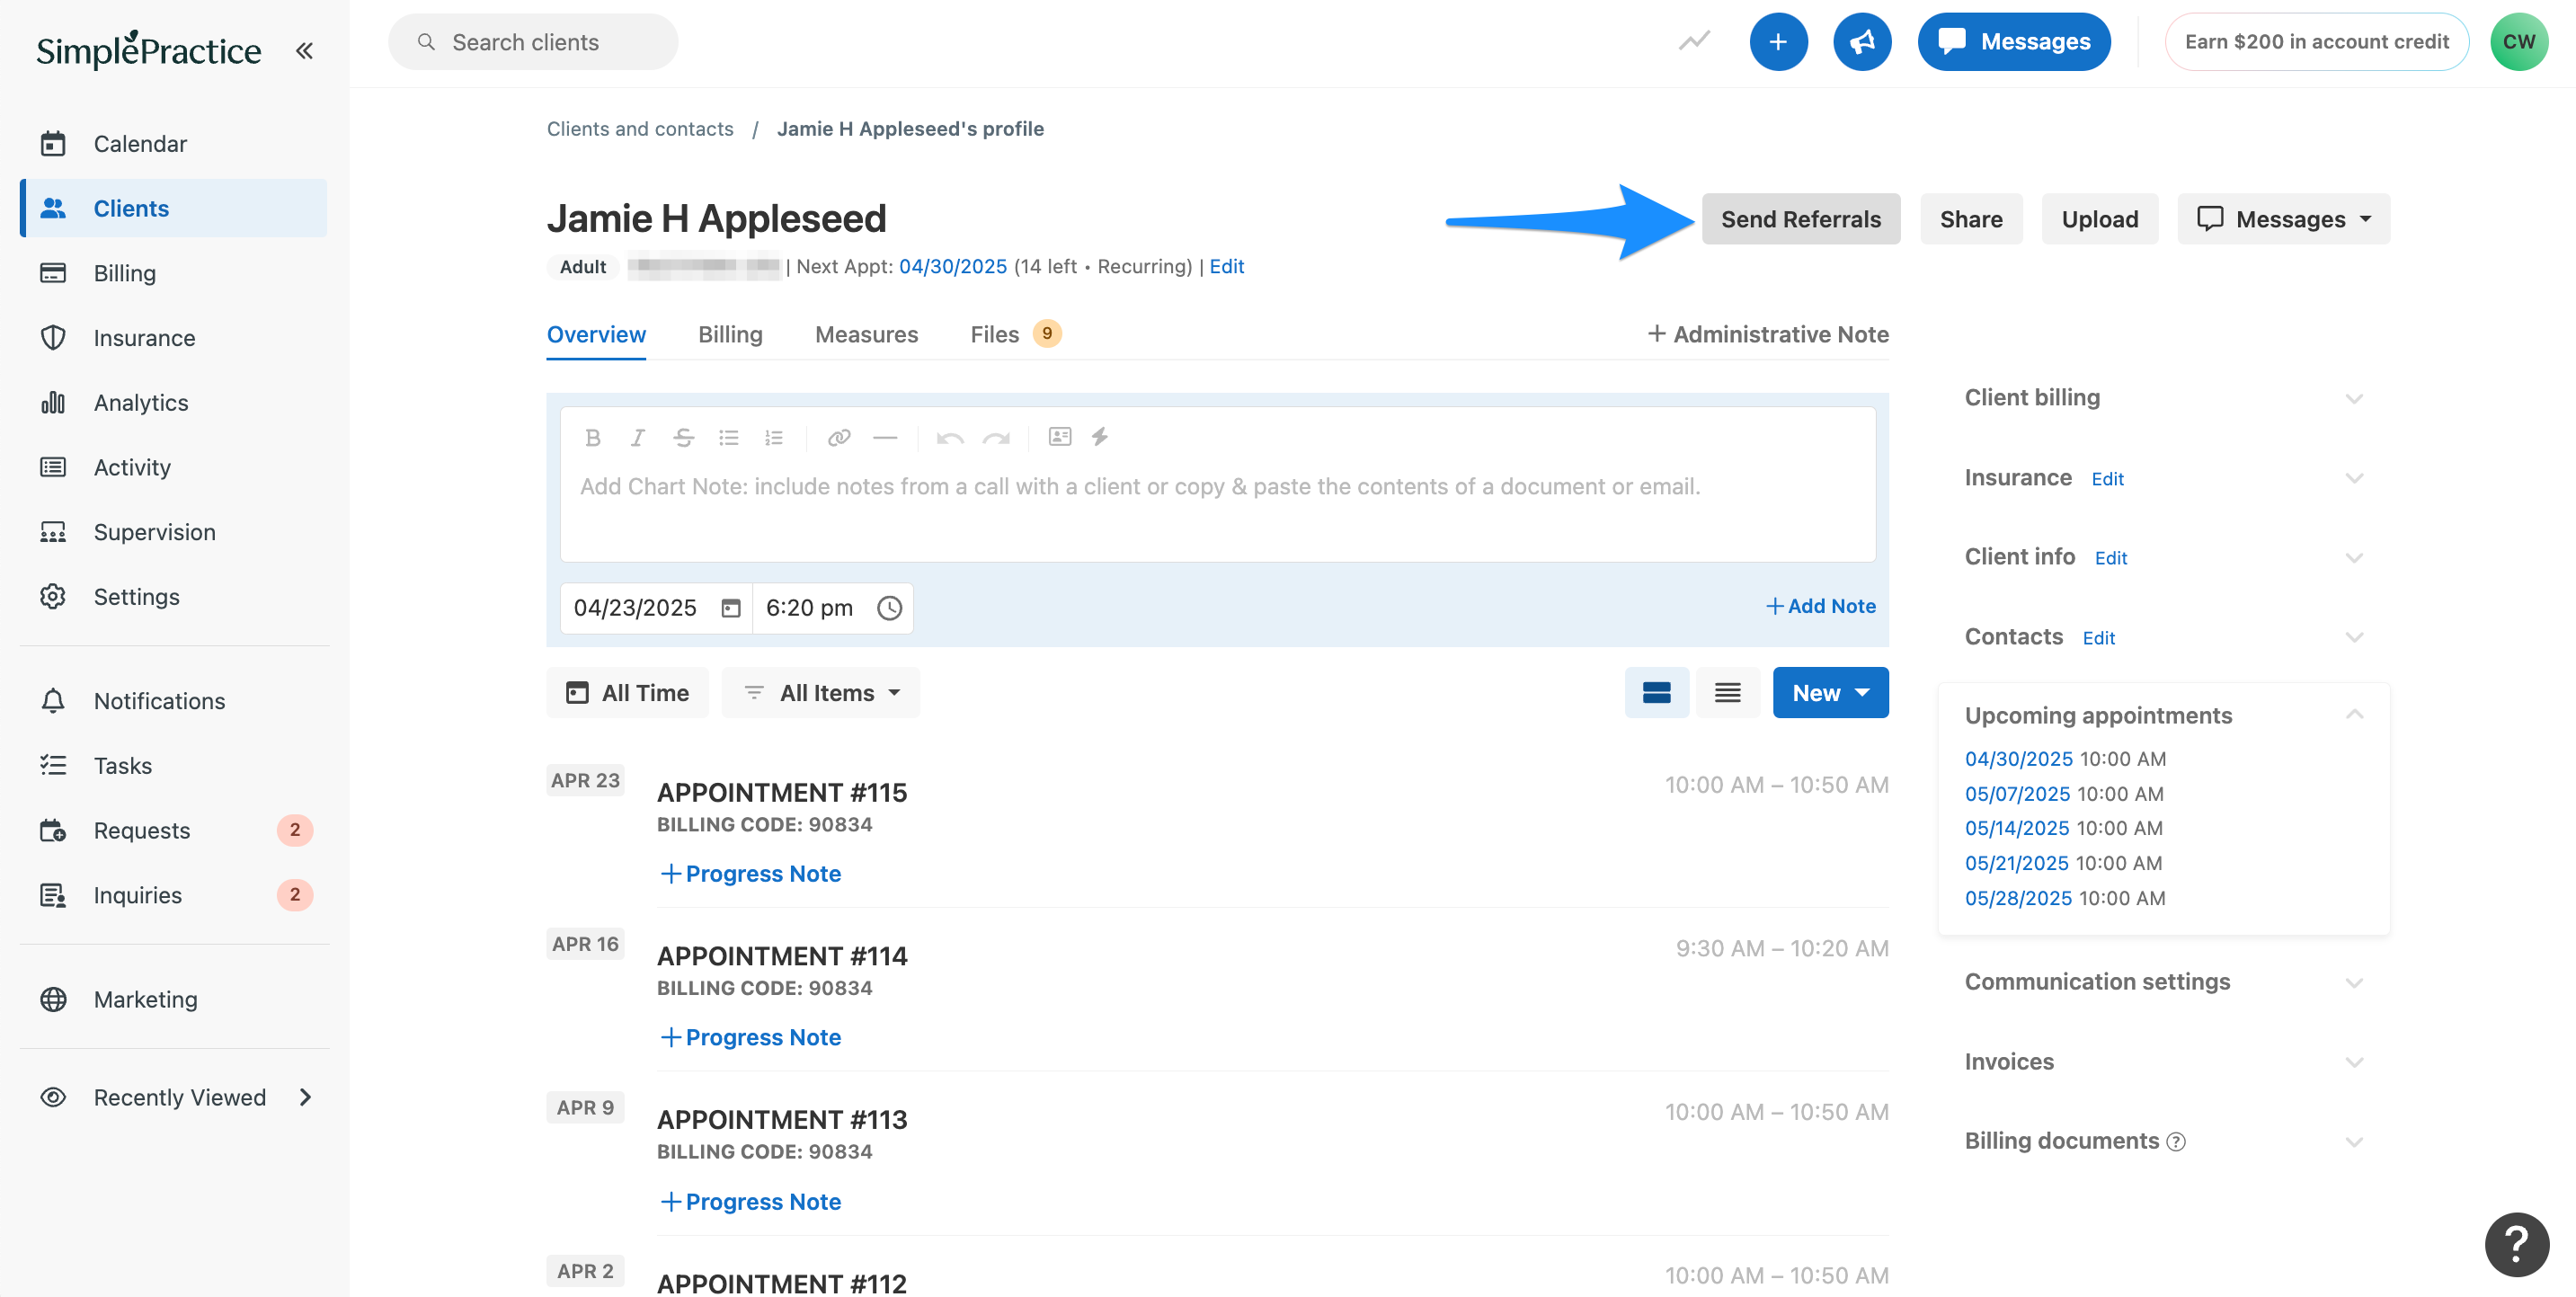Apply bold formatting in chart note
Screen dimensions: 2576x1297
593,437
